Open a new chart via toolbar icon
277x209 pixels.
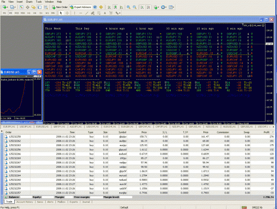pos(4,7)
